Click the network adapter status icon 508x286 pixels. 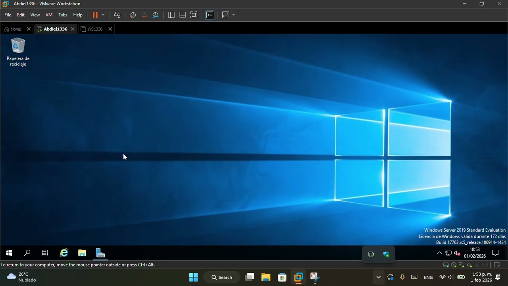[x=462, y=265]
